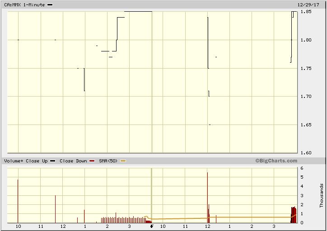The image size is (327, 231).
Task: Click the black line swatch beside 1-Minute
Action: 50,5
